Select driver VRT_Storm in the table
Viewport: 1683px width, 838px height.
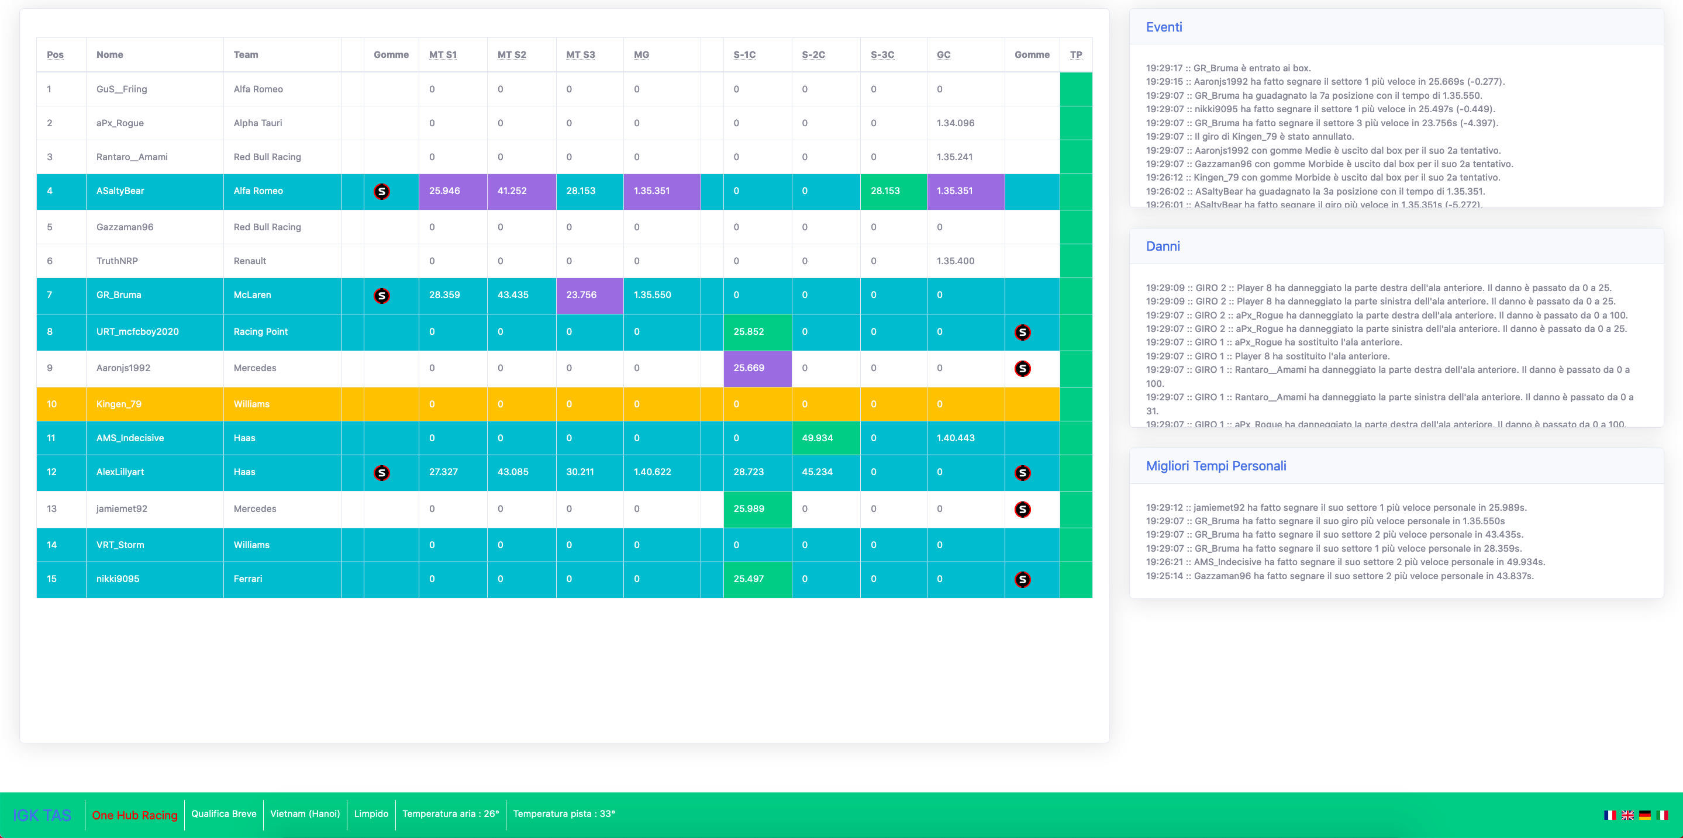tap(120, 545)
